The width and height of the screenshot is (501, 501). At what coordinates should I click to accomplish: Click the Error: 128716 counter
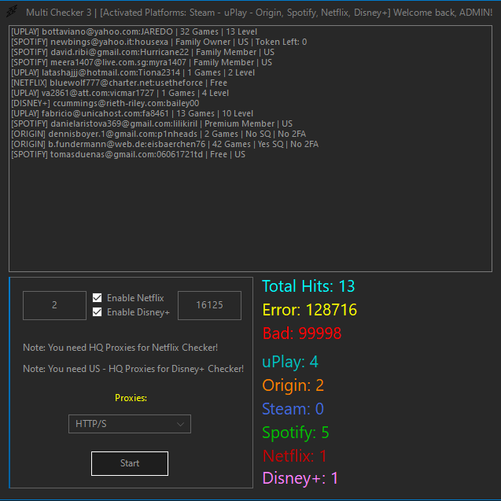pyautogui.click(x=310, y=310)
